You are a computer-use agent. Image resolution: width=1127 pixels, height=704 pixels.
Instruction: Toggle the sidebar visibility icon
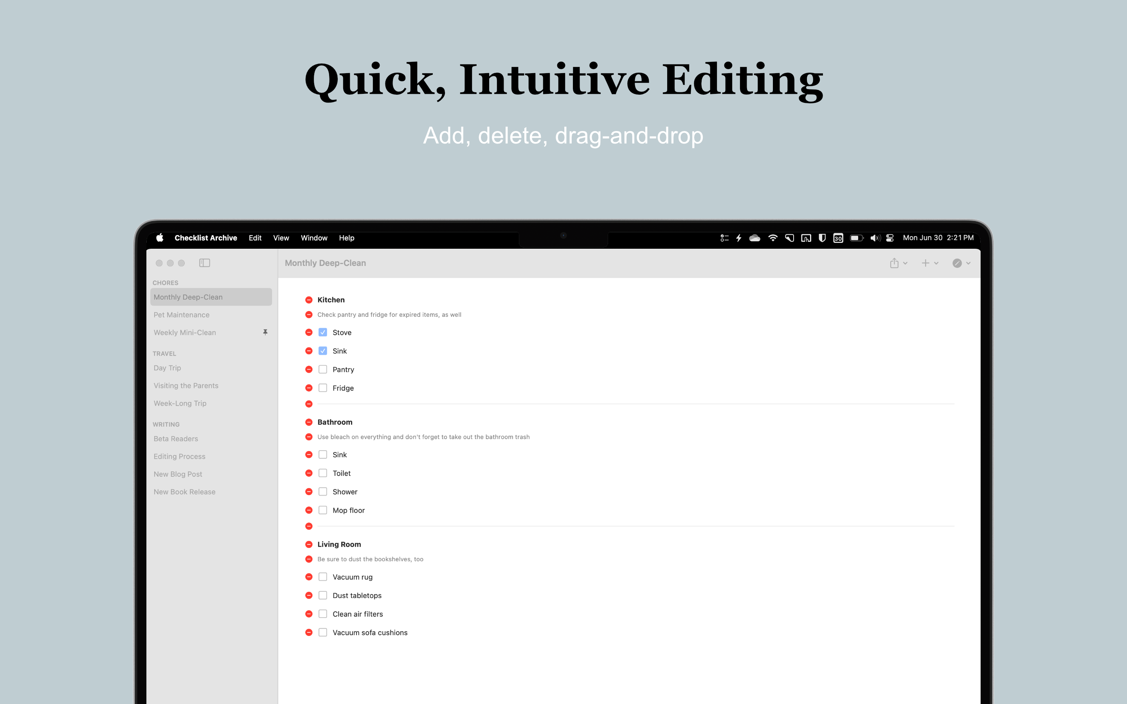point(204,262)
